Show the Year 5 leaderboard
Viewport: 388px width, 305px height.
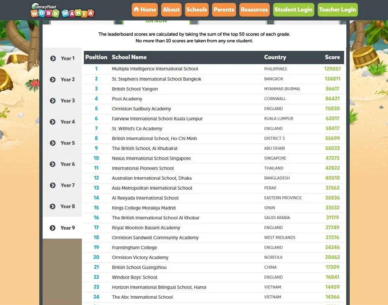click(62, 143)
